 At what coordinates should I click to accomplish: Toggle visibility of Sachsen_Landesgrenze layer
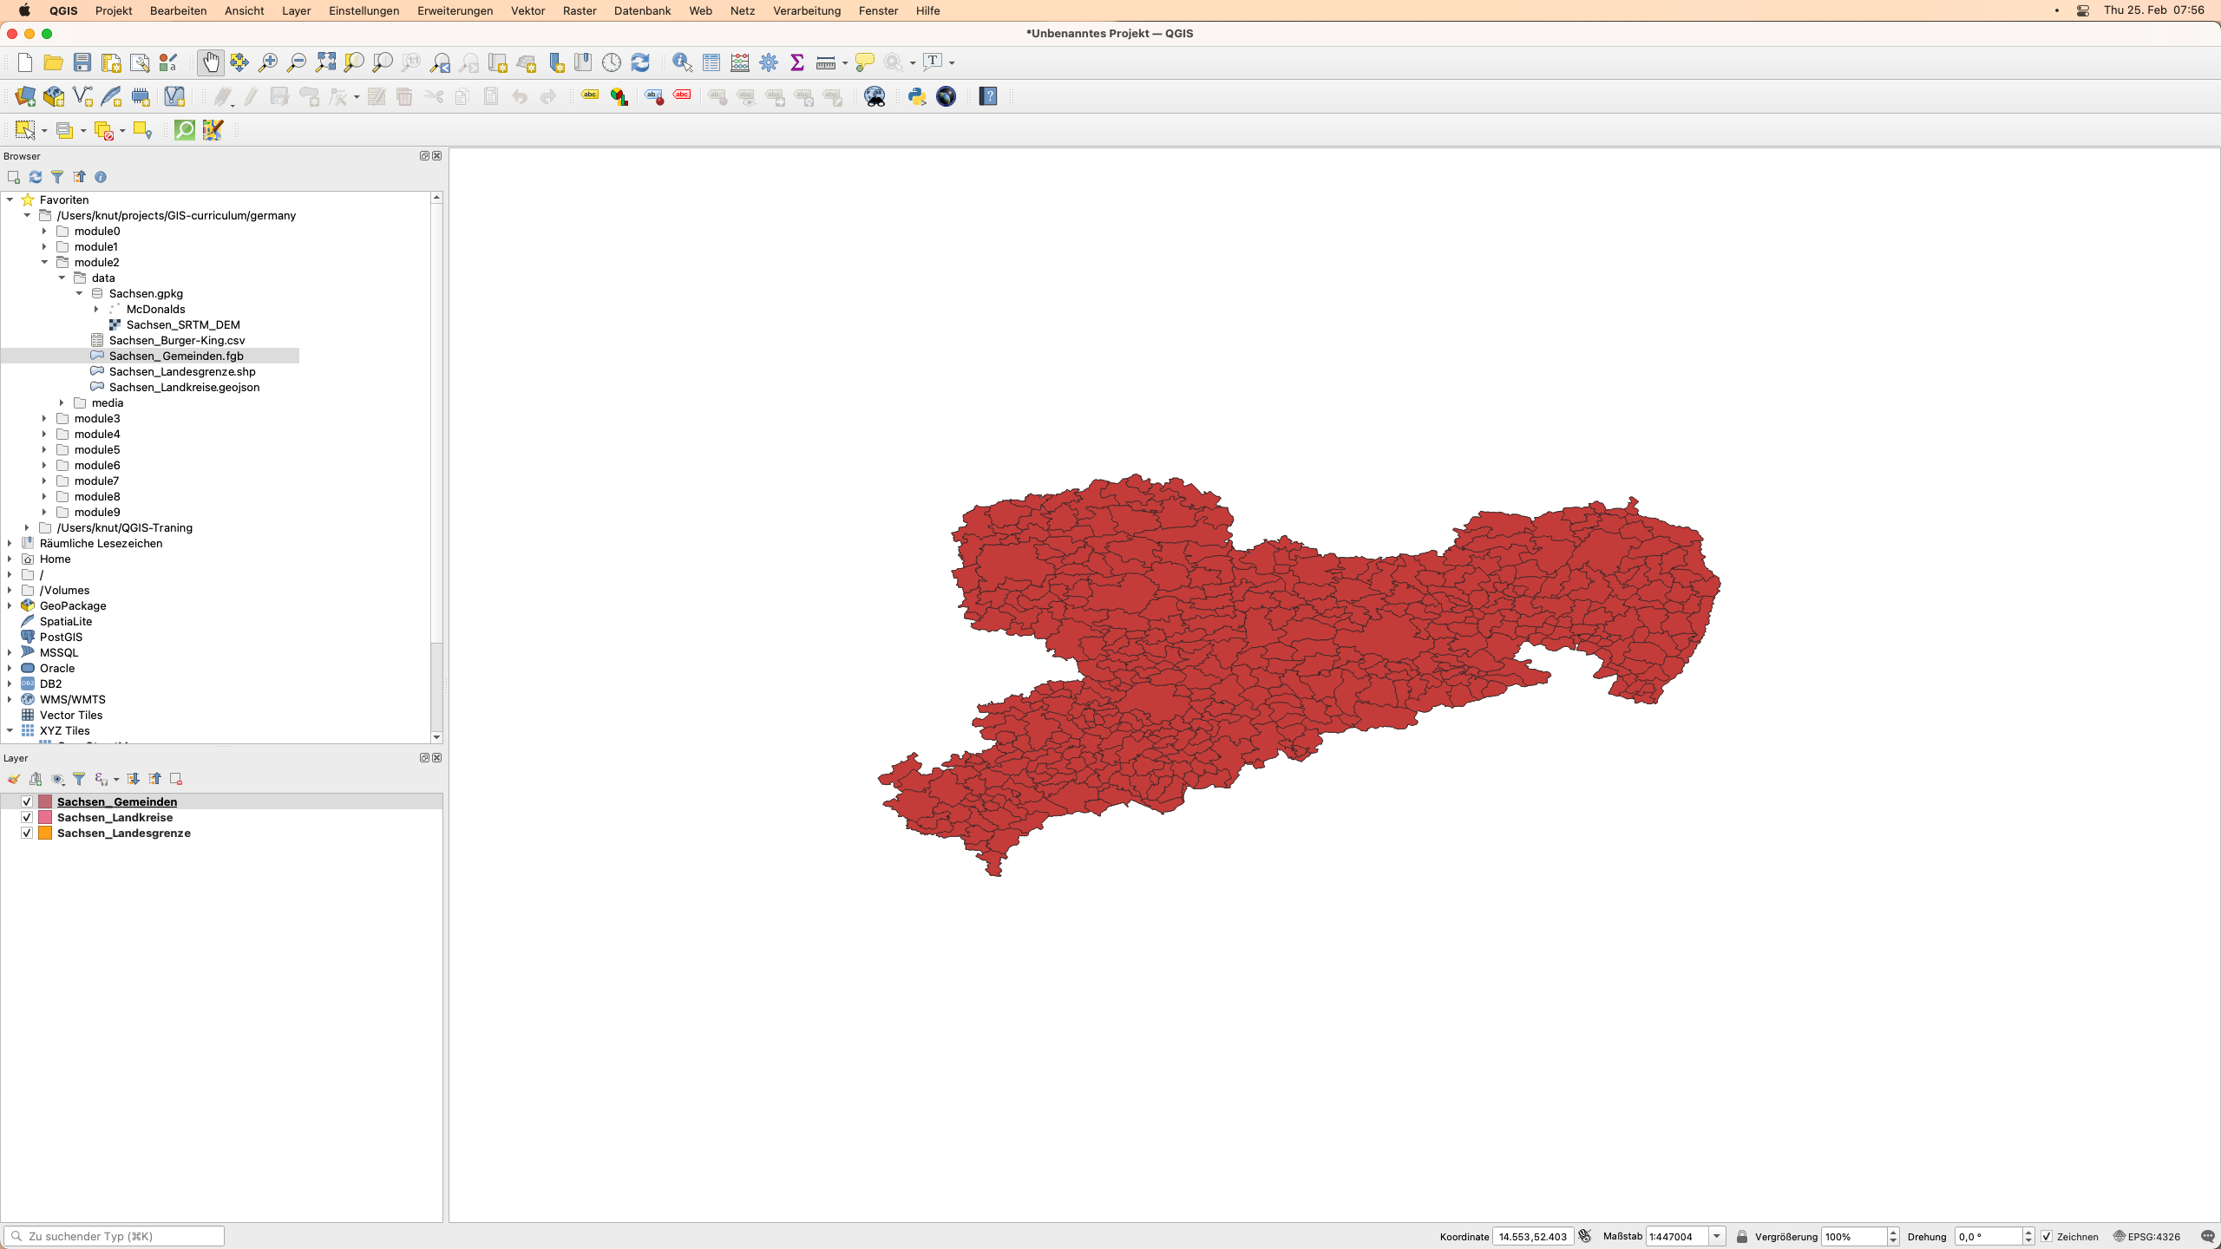27,833
